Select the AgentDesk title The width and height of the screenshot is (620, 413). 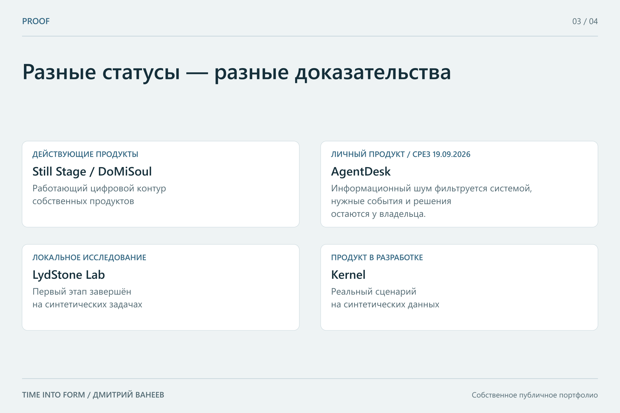pyautogui.click(x=361, y=171)
